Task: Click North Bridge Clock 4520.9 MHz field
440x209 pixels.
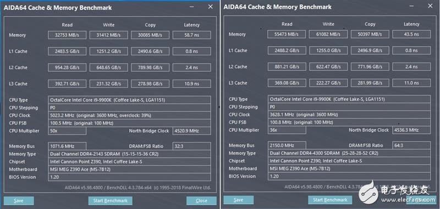Action: coord(191,131)
